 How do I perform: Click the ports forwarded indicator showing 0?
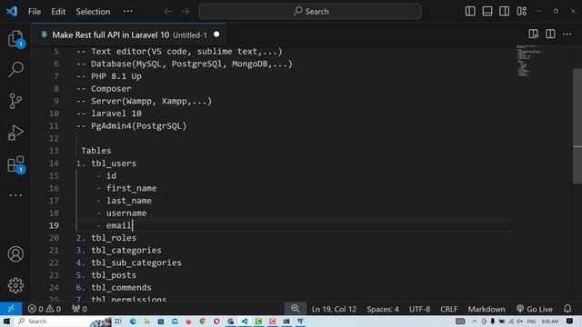tap(79, 309)
